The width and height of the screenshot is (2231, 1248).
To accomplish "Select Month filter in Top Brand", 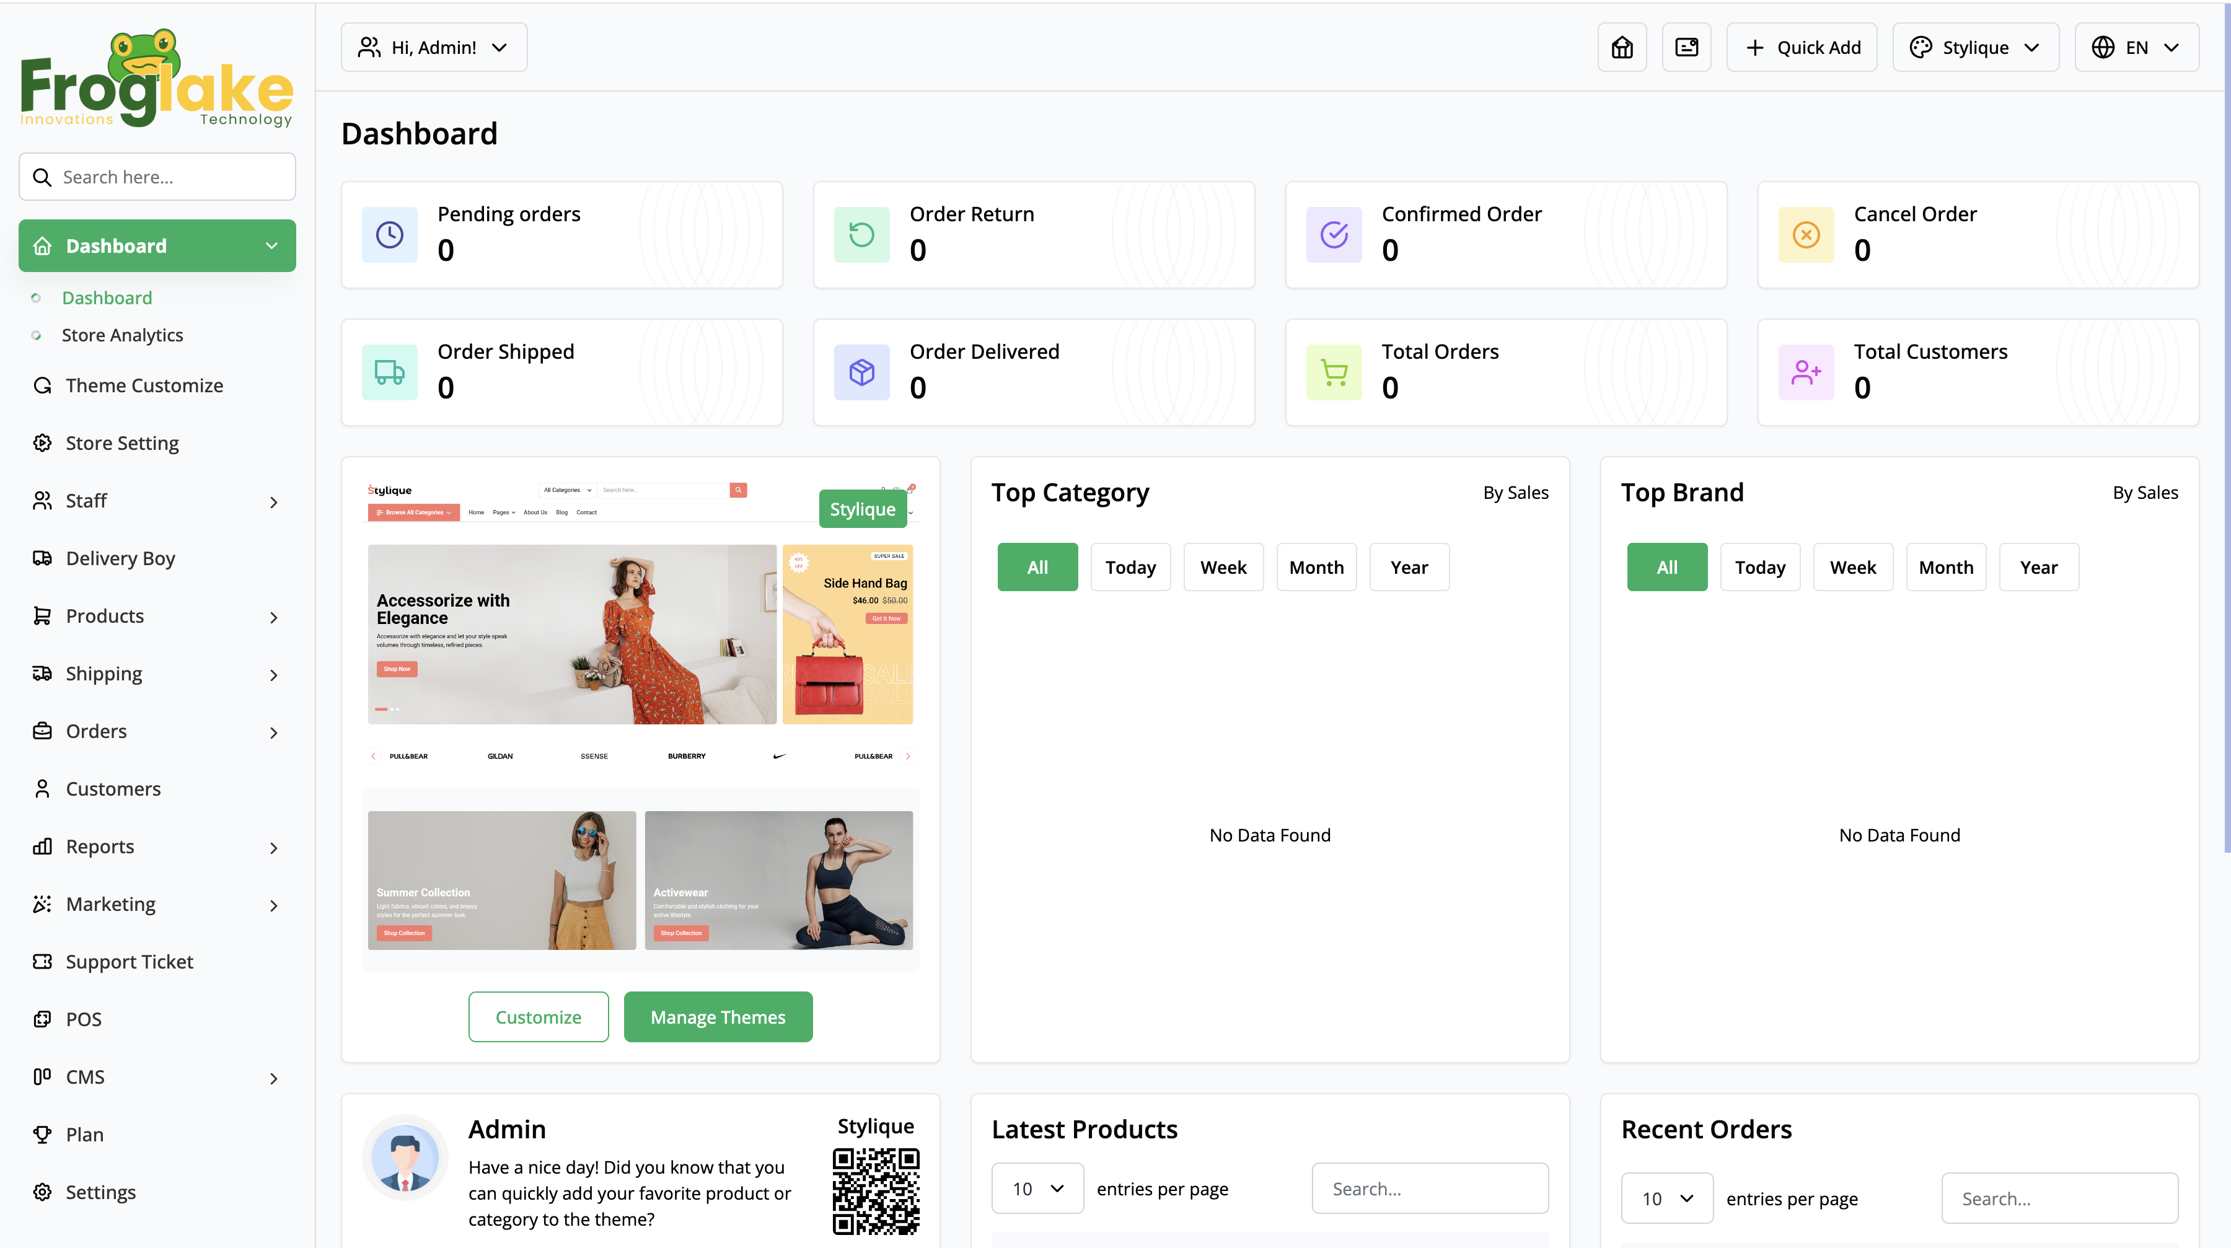I will point(1945,567).
